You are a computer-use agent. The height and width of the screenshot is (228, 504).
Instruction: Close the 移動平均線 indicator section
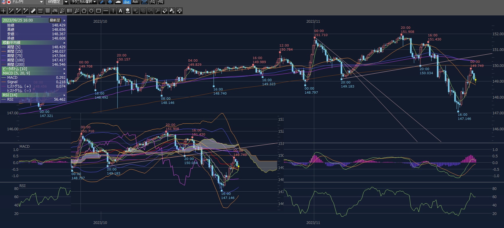coord(64,43)
